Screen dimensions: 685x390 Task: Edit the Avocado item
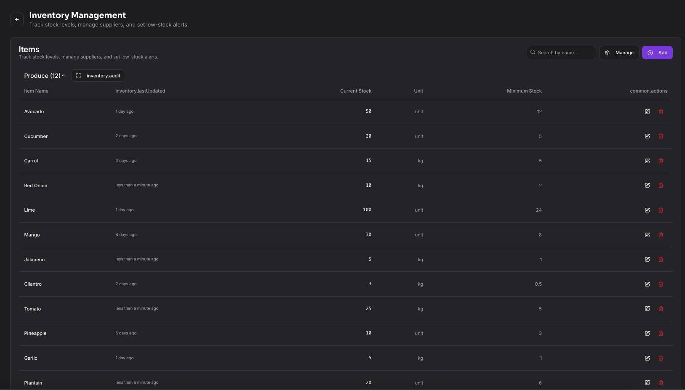[647, 111]
